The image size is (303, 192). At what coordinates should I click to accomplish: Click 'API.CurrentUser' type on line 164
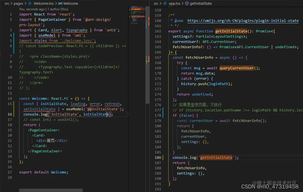[218, 42]
